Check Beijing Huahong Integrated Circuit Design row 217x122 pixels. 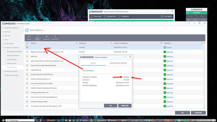[x=27, y=52]
